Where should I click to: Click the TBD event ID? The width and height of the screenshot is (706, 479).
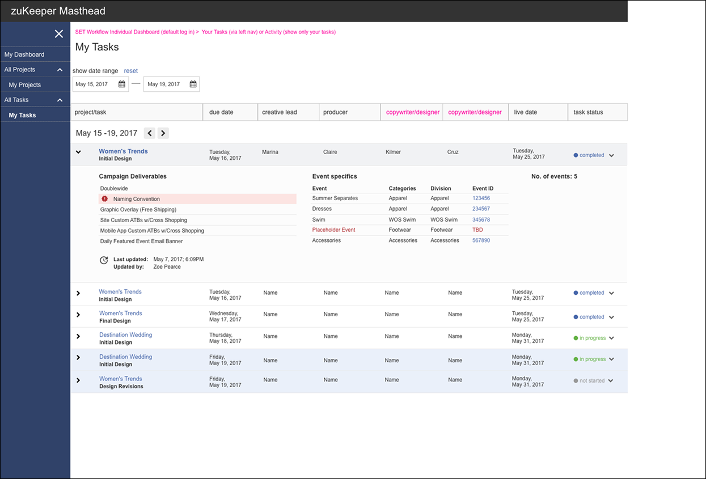[477, 230]
